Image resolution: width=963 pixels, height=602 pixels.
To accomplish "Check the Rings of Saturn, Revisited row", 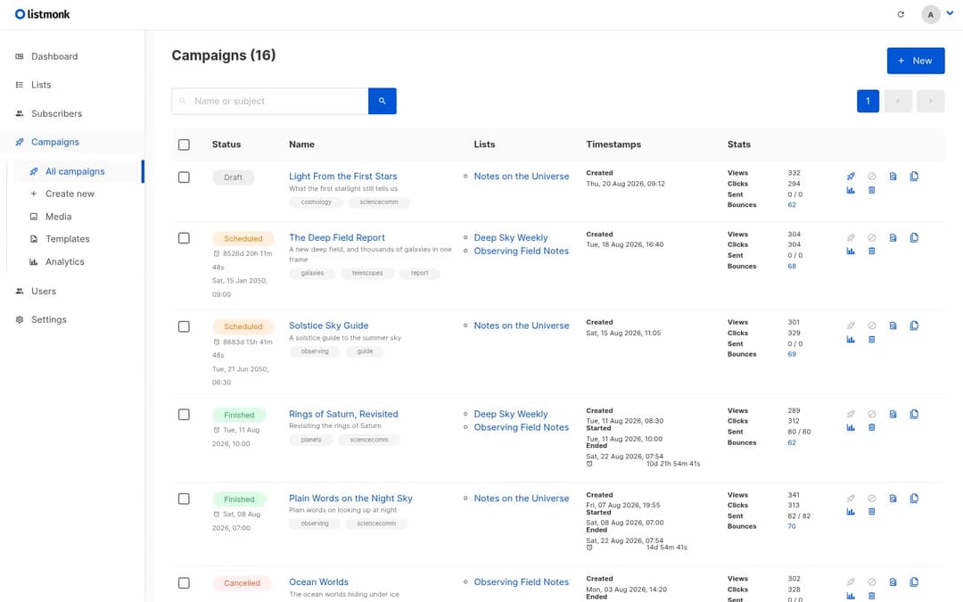I will (184, 414).
